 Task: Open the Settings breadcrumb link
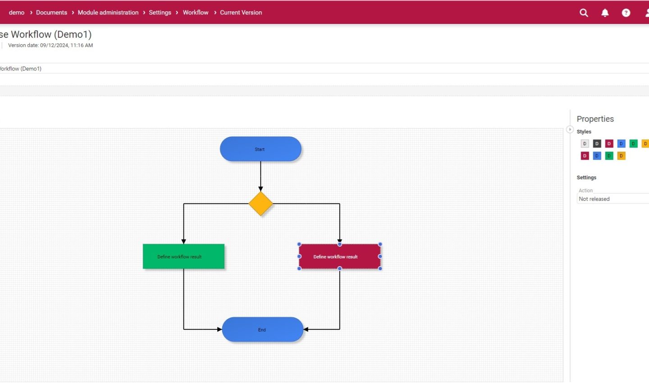(x=160, y=12)
